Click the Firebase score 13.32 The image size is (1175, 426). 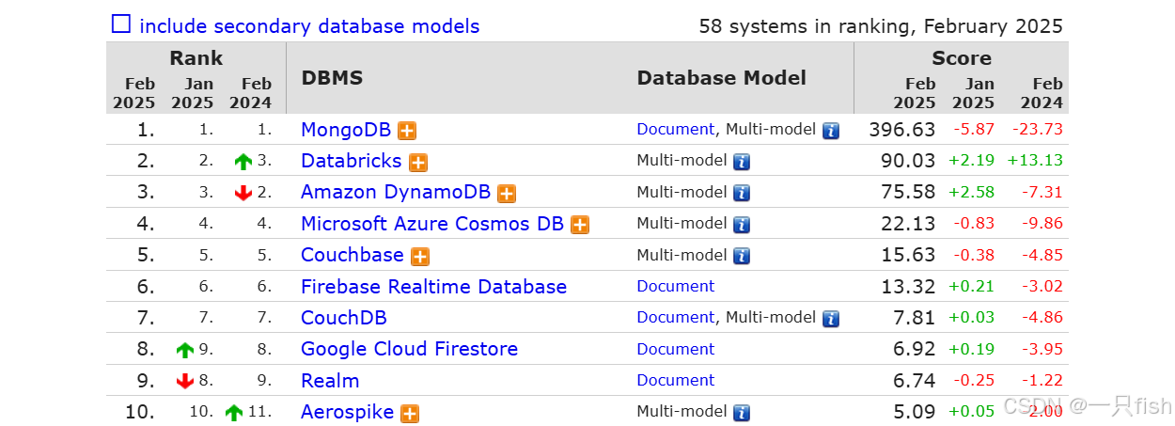click(908, 286)
